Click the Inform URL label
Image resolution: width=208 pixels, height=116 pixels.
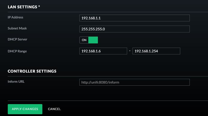(x=16, y=81)
